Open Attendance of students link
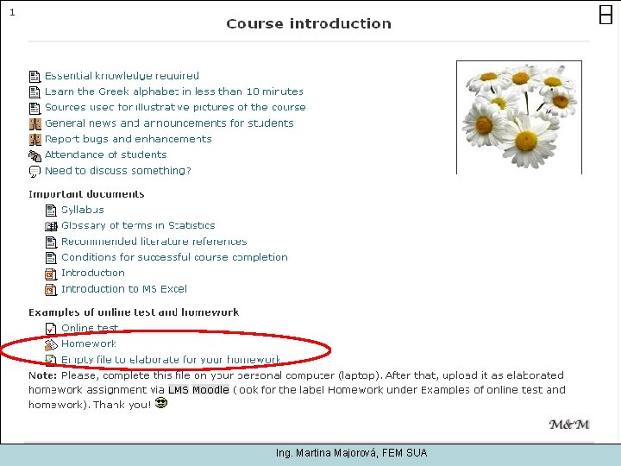621x466 pixels. (x=106, y=154)
